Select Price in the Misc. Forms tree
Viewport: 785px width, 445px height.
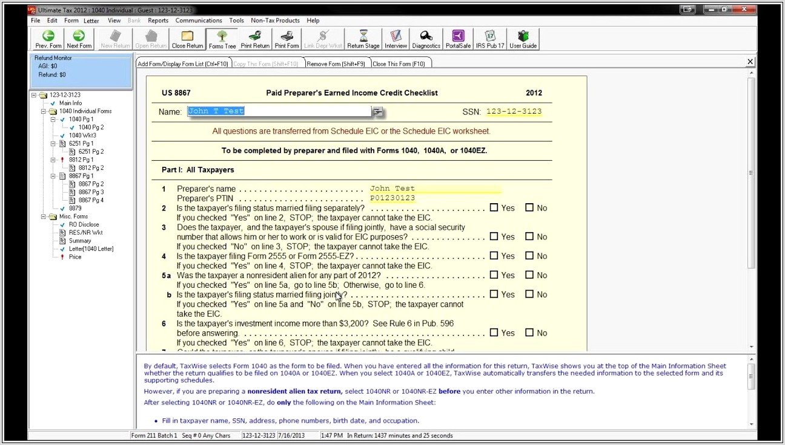point(75,257)
